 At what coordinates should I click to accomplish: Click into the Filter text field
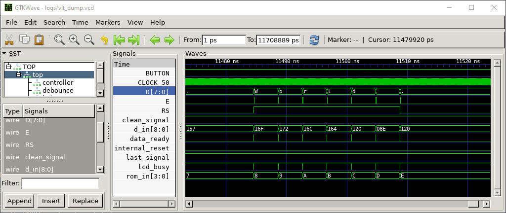60,183
